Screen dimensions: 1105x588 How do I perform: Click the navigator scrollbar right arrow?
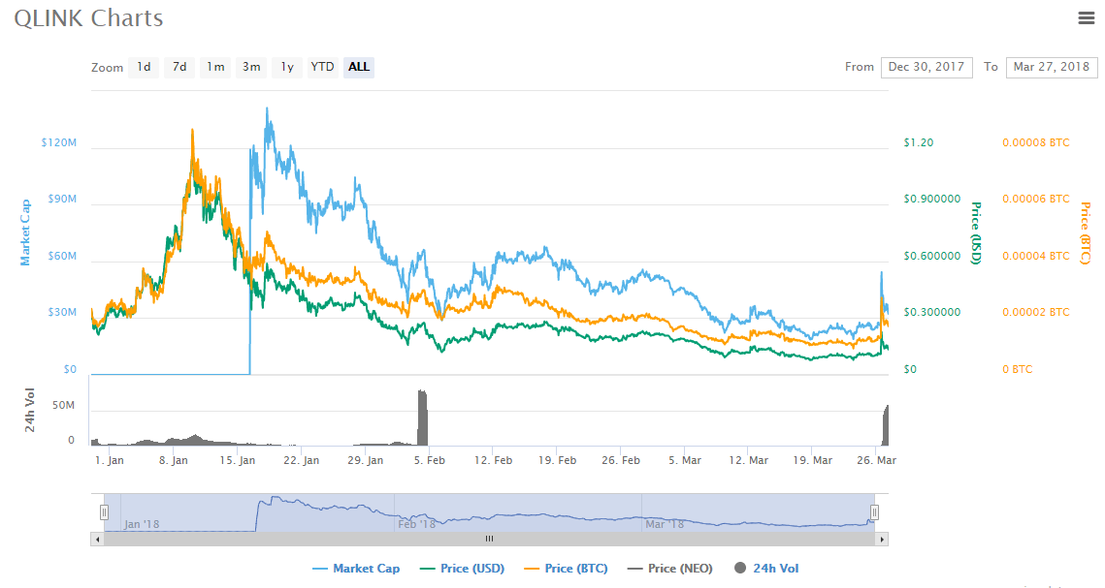pyautogui.click(x=882, y=539)
